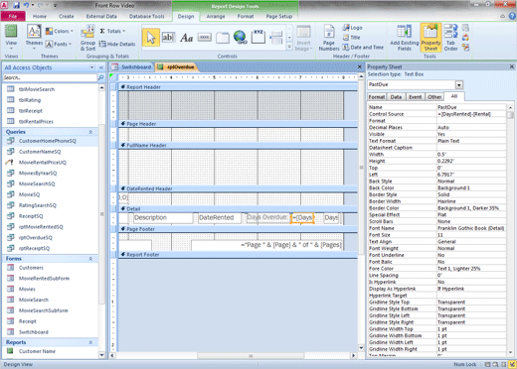Choose the Text Box control
This screenshot has height=369, width=517.
tap(168, 38)
